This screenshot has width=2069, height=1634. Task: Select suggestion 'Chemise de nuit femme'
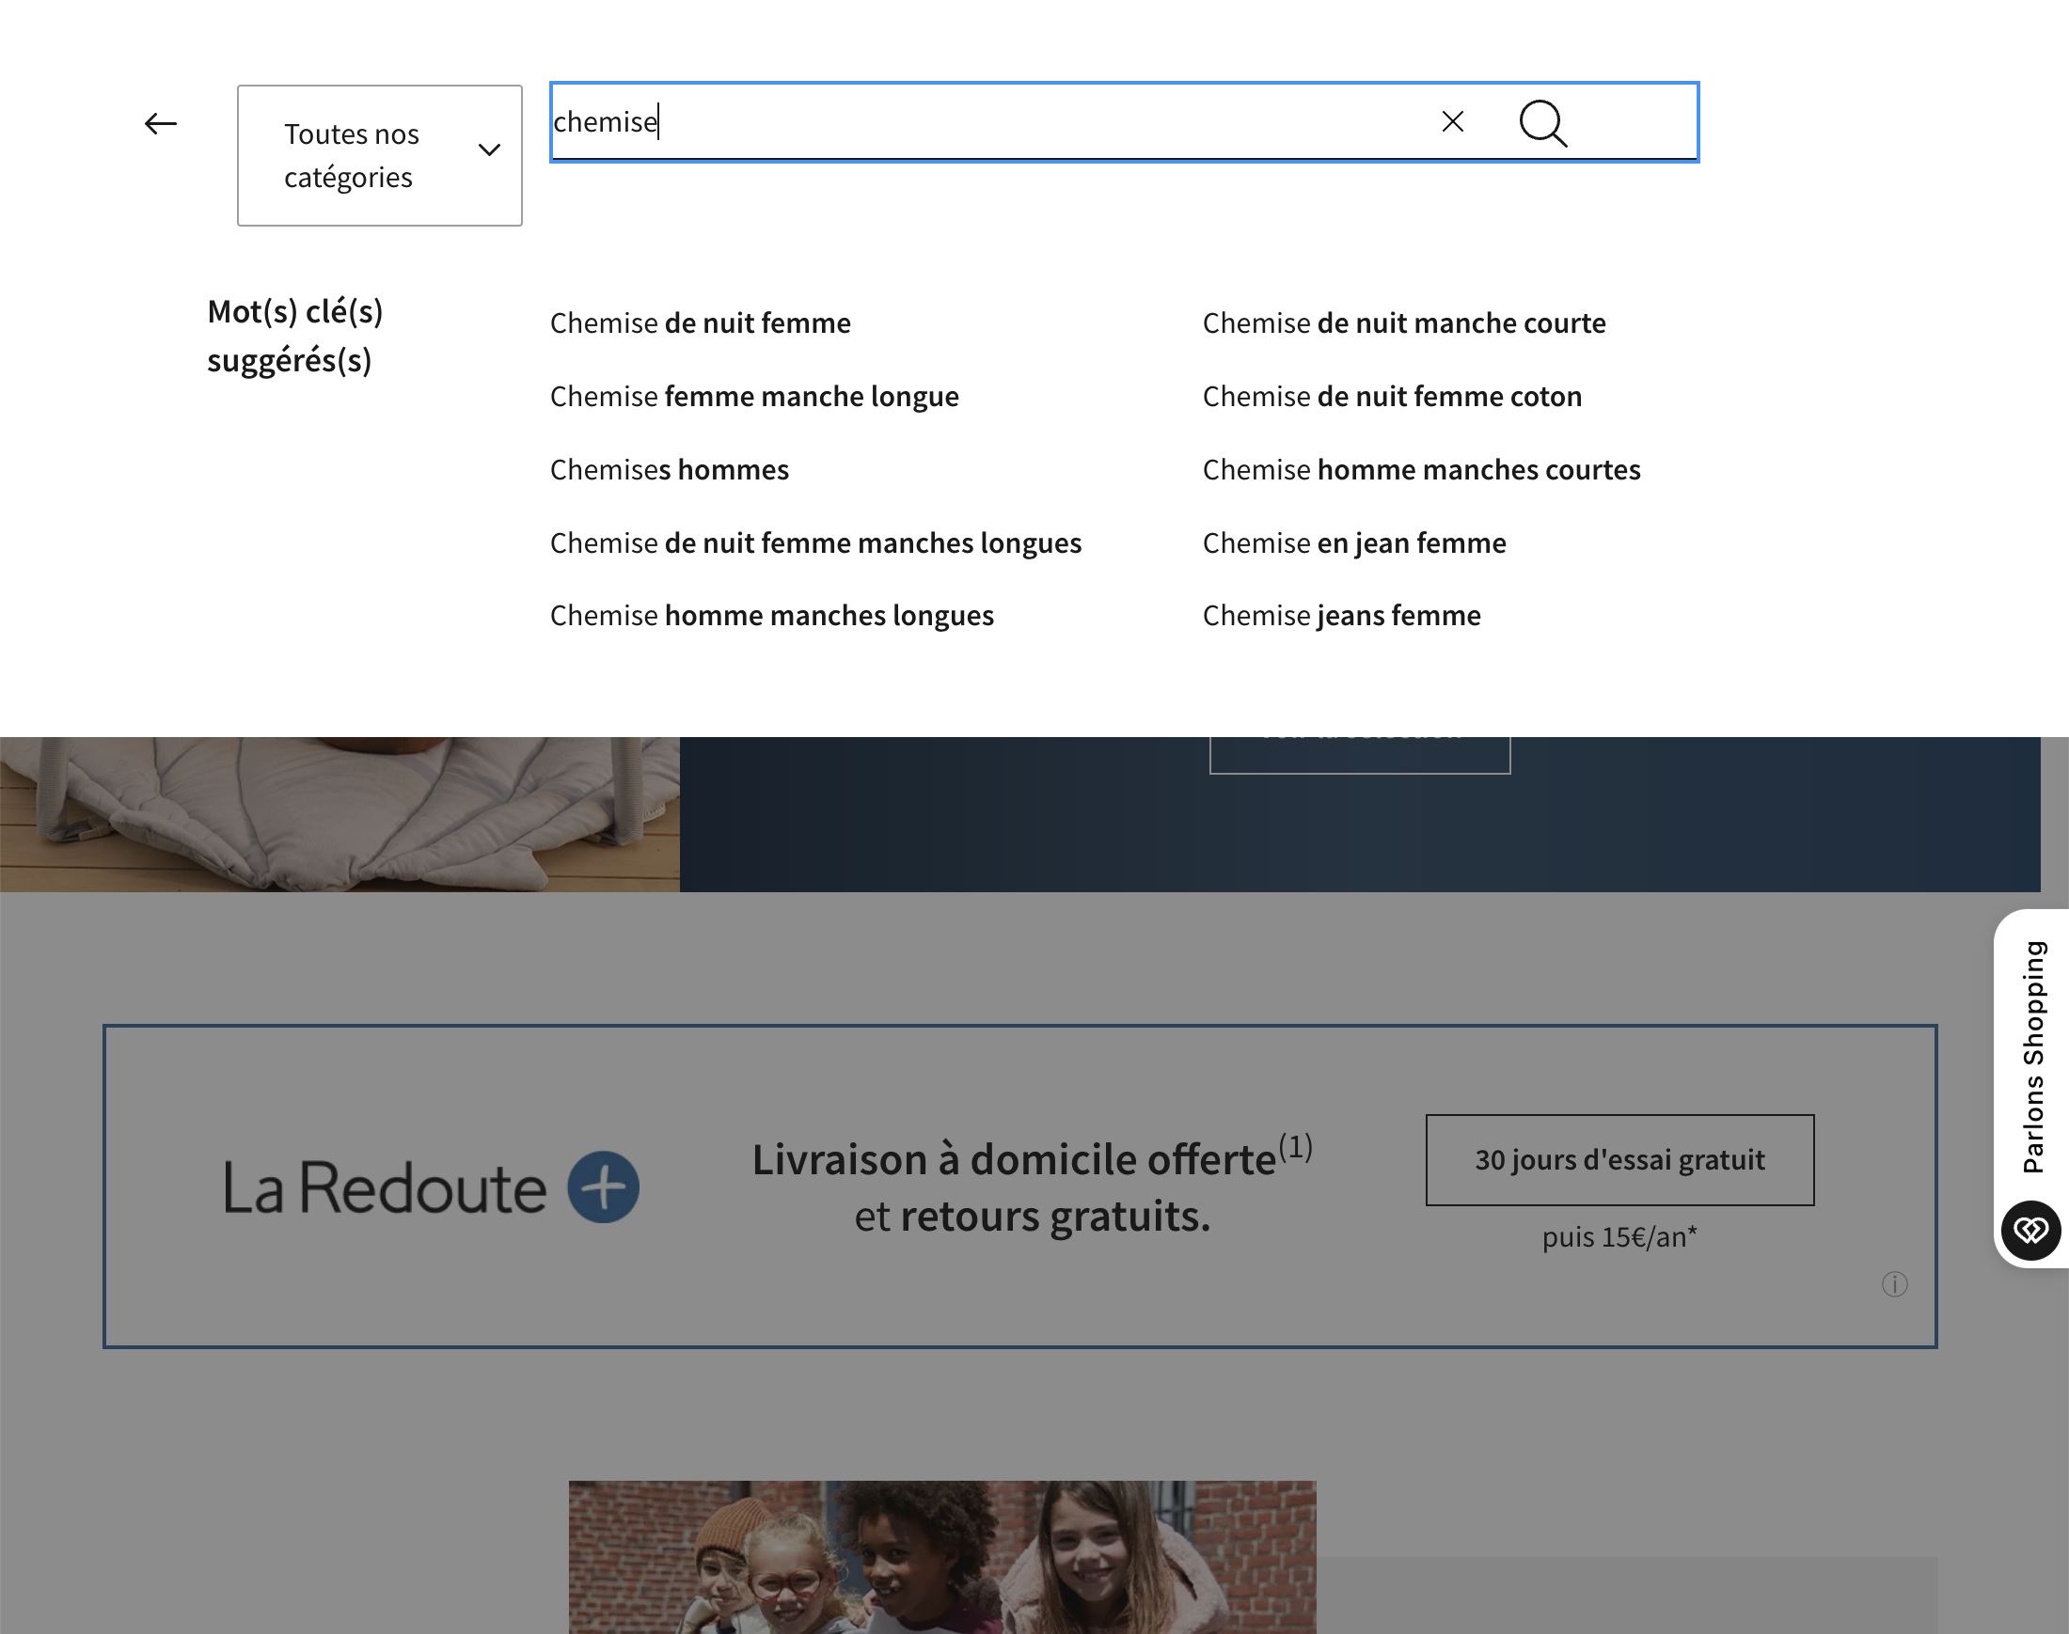700,323
